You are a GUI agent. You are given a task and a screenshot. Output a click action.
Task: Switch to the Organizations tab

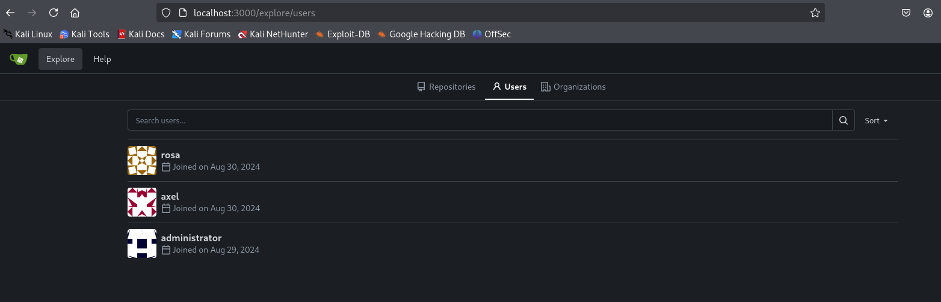tap(573, 87)
